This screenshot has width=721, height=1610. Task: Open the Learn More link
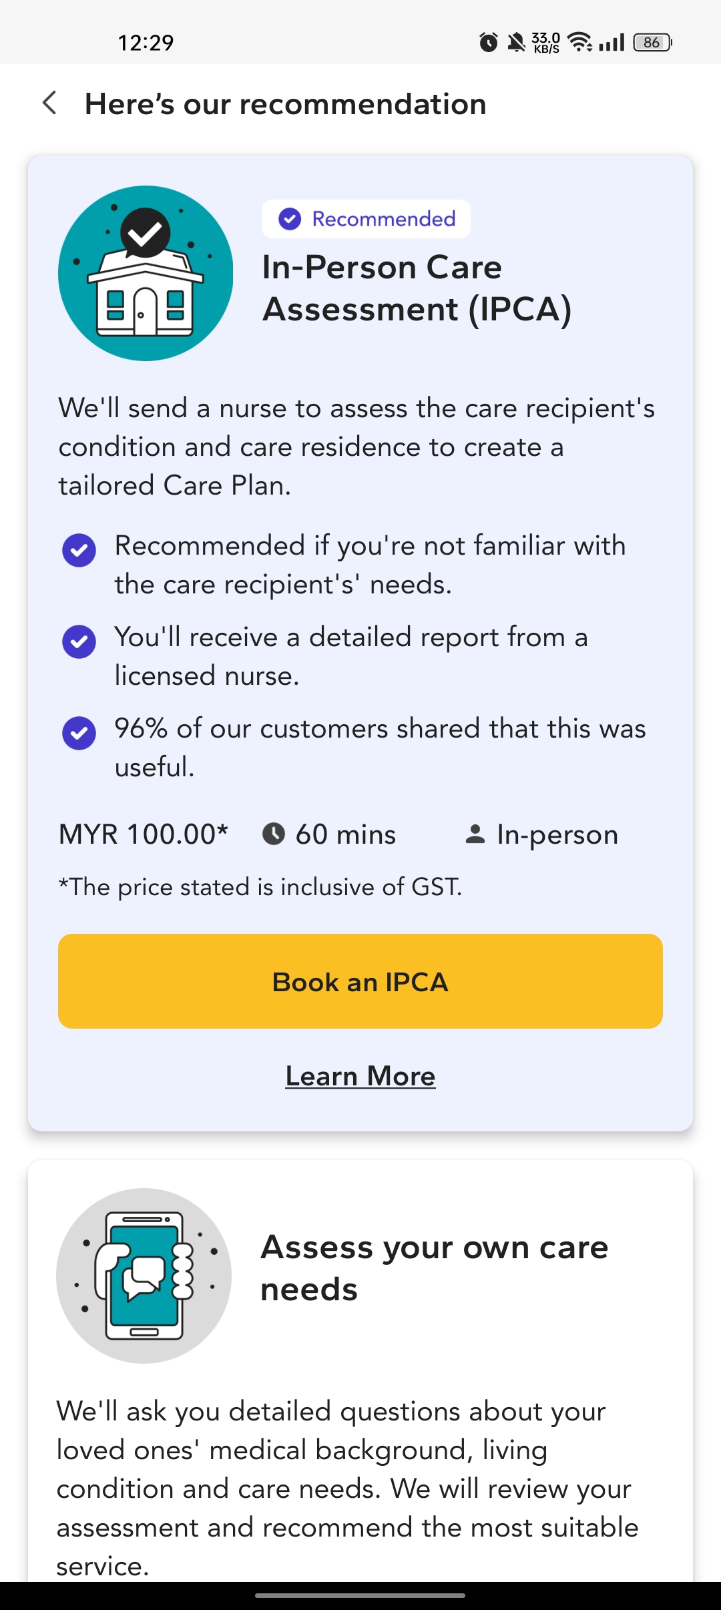click(x=360, y=1076)
